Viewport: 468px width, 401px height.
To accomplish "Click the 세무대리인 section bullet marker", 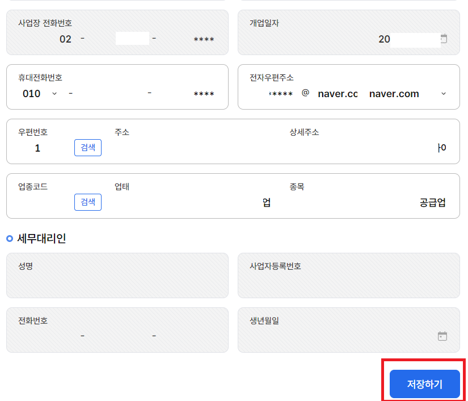I will point(8,240).
